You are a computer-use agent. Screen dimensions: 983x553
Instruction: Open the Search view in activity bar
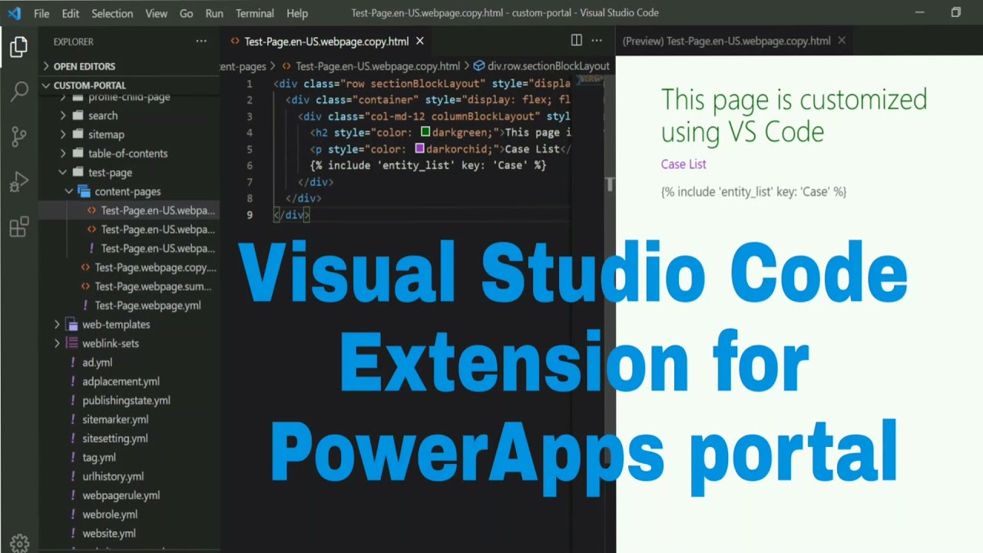[x=19, y=91]
